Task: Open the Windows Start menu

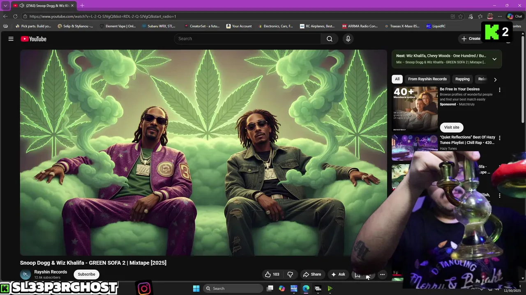Action: pyautogui.click(x=196, y=288)
